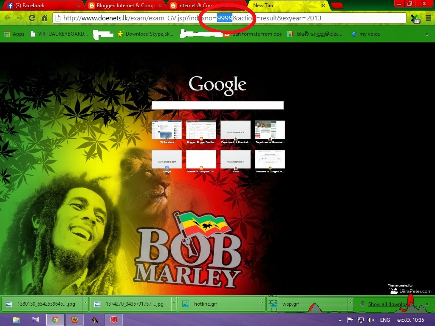The width and height of the screenshot is (435, 326).
Task: Switch to the Blogger: Internet & Comp tab
Action: (125, 6)
